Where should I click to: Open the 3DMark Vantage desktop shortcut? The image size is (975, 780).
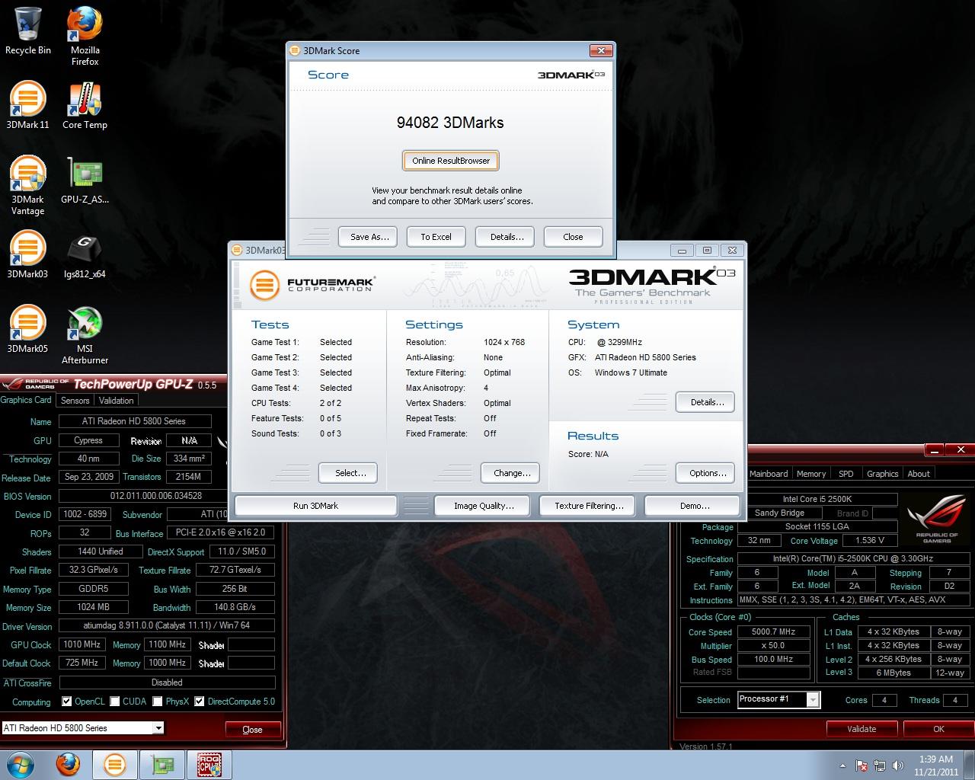pos(28,185)
